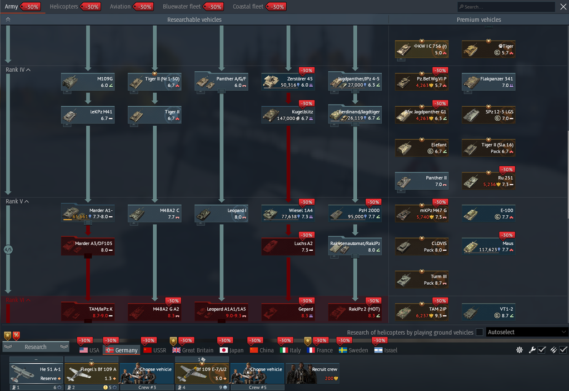This screenshot has height=391, width=569.
Task: Switch nation to USSR
Action: point(155,350)
